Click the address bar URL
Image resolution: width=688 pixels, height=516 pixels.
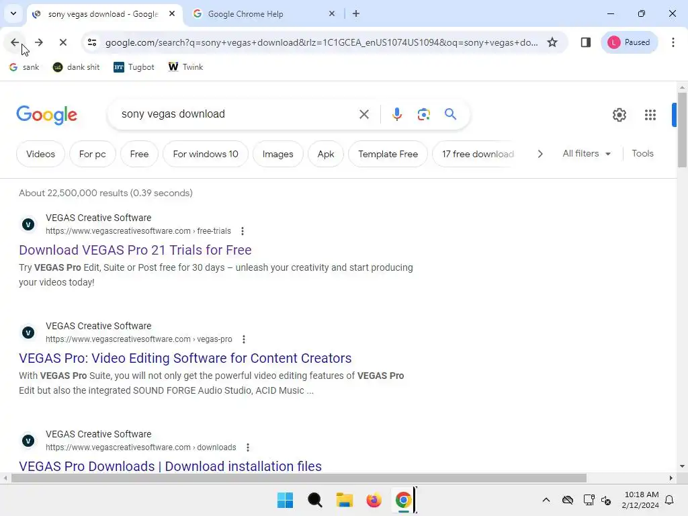coord(321,42)
